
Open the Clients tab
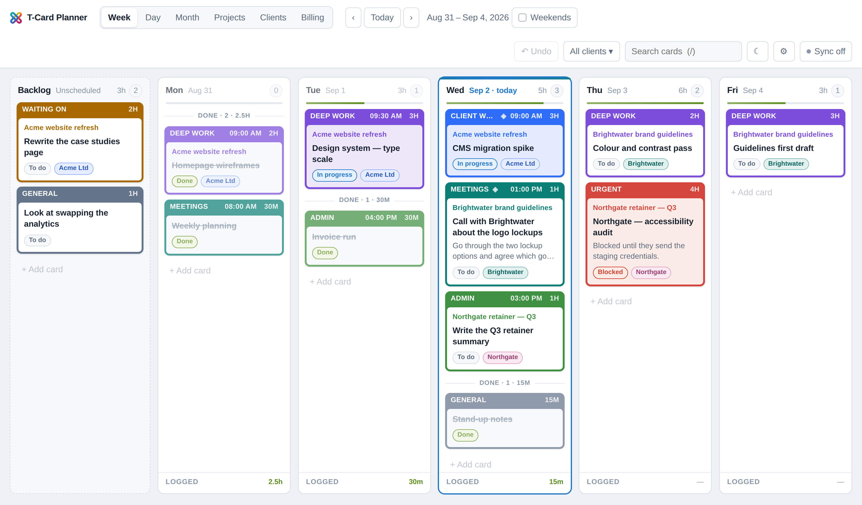click(x=273, y=18)
